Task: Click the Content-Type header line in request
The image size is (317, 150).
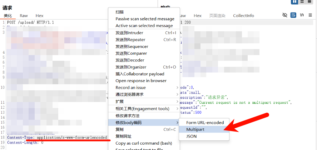Action: pyautogui.click(x=57, y=138)
